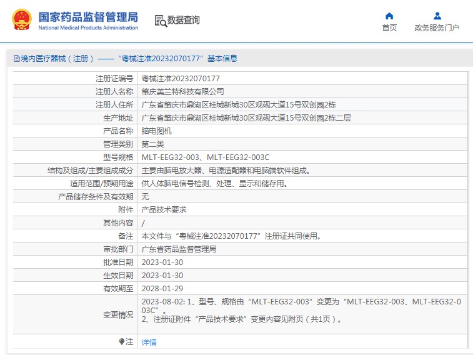Select registrant name 肇庆美兰特科技有限公司
Image resolution: width=473 pixels, height=355 pixels.
pos(183,92)
